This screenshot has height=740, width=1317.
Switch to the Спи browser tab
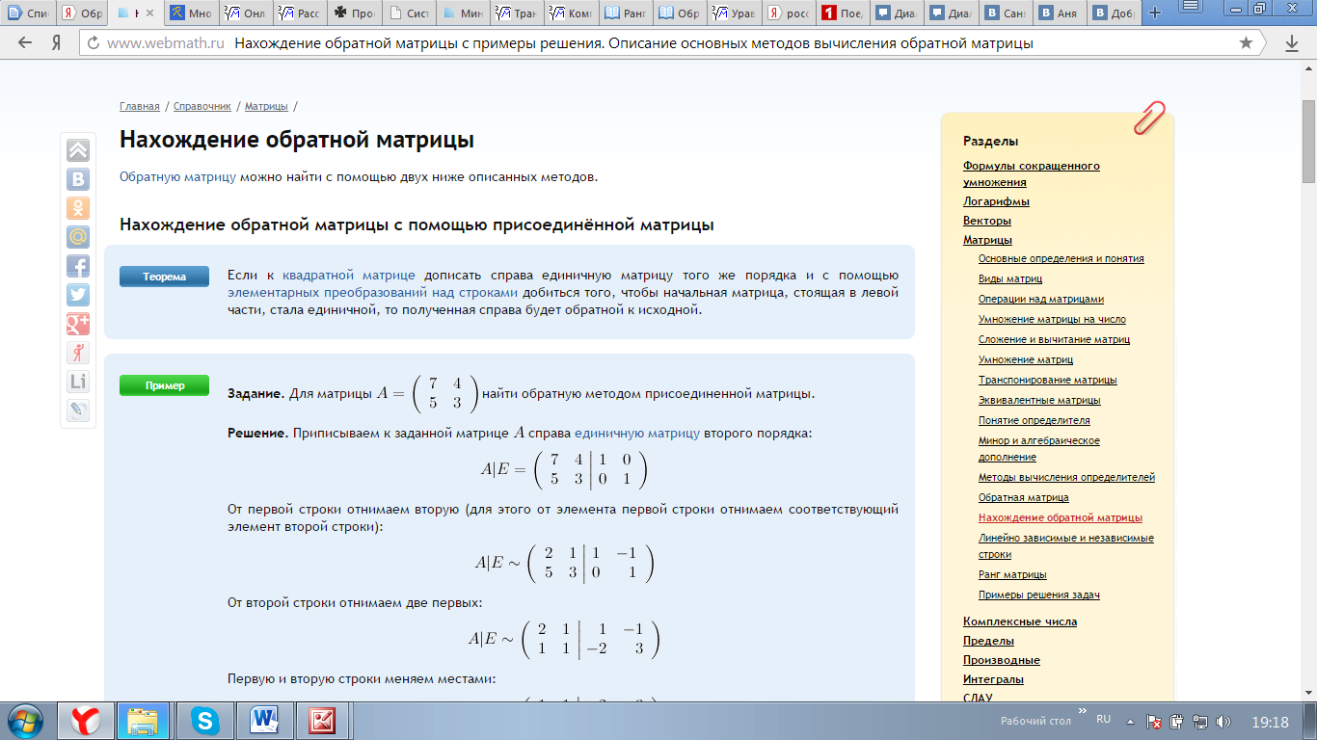tap(30, 13)
